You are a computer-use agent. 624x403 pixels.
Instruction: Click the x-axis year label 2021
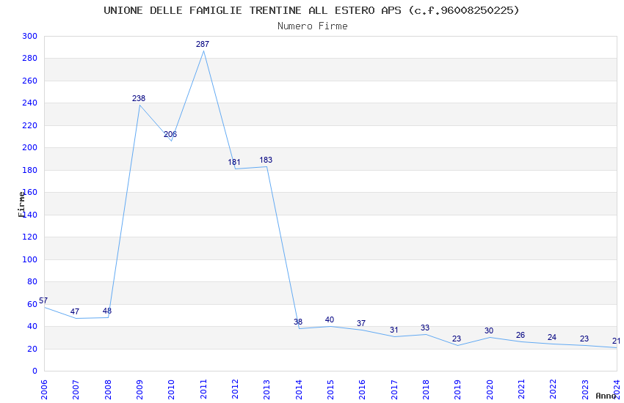(521, 390)
